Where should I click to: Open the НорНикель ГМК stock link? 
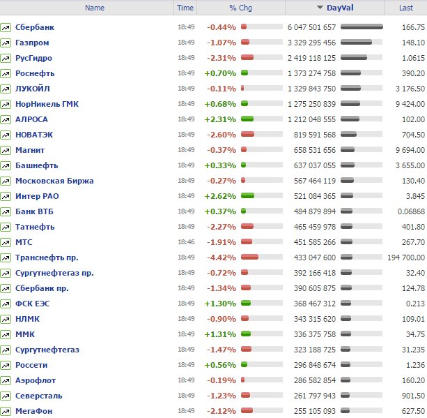pos(47,104)
